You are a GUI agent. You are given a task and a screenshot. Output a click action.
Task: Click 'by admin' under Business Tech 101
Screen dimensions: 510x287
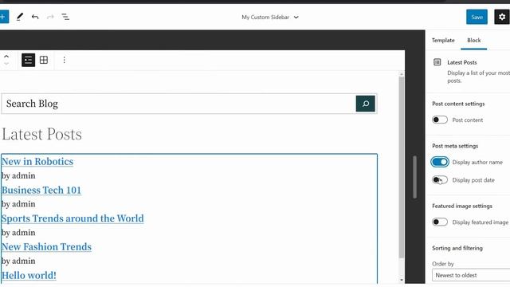pyautogui.click(x=18, y=204)
